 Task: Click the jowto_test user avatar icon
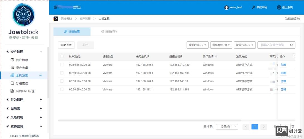point(226,8)
